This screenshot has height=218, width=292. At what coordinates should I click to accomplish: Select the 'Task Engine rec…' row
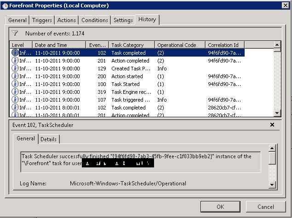[x=127, y=92]
